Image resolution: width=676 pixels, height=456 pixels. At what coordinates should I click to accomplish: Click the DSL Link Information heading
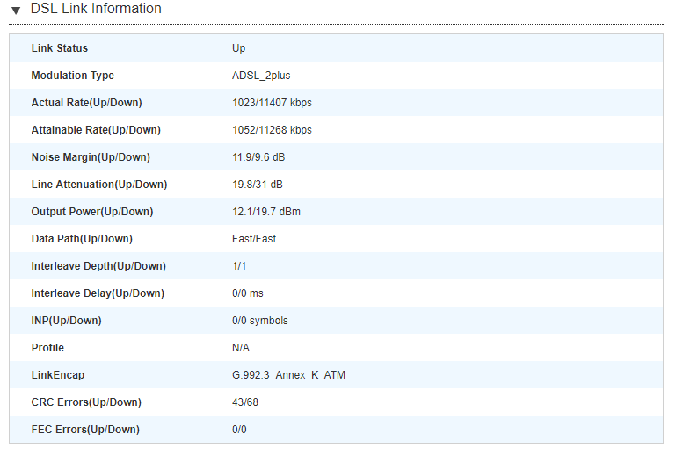click(96, 9)
